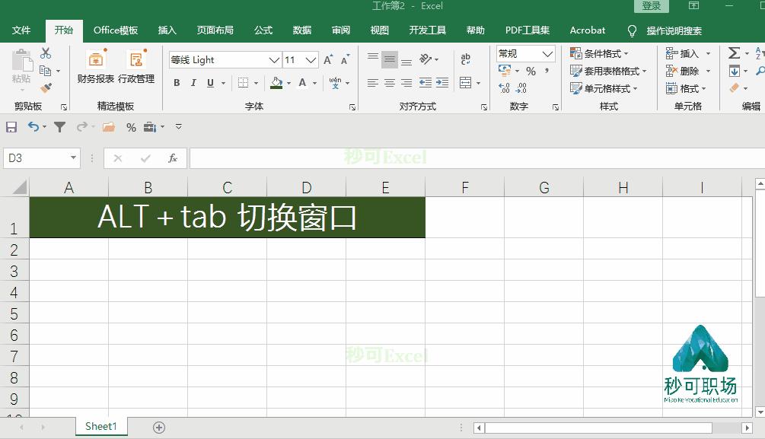Switch to the 视图 ribbon tab
The width and height of the screenshot is (765, 439).
pos(379,30)
